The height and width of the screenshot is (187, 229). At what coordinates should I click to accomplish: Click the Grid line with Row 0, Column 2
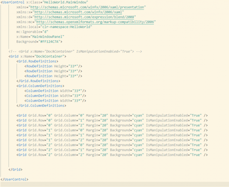coord(112,125)
